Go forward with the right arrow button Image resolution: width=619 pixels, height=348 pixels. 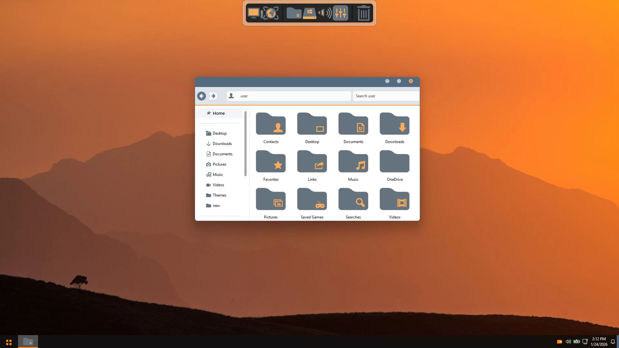[x=213, y=96]
